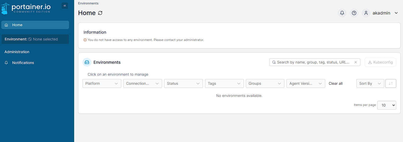
Task: Click the 'Items per page' label
Action: click(365, 105)
